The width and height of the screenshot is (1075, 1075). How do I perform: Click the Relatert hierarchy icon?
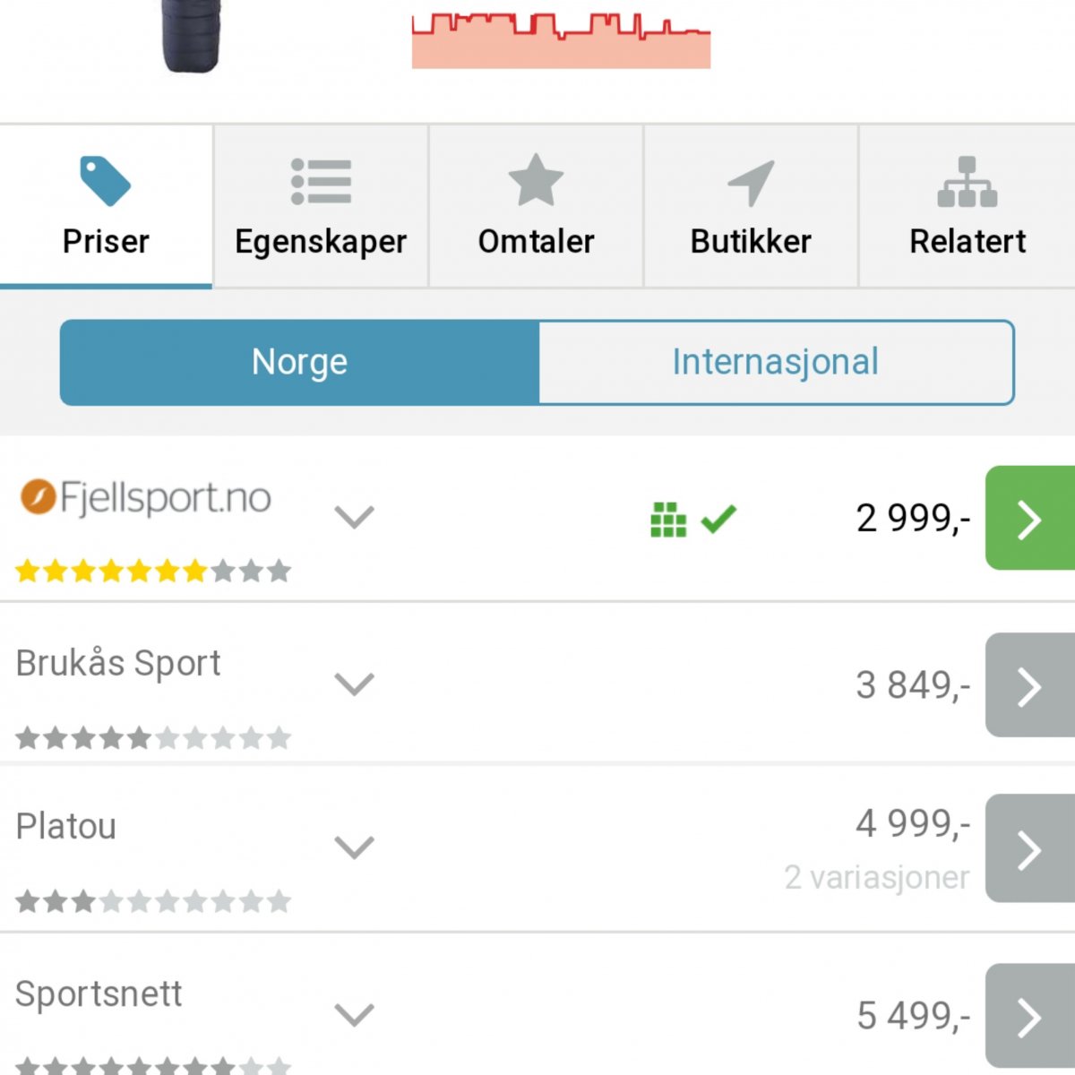pos(967,182)
